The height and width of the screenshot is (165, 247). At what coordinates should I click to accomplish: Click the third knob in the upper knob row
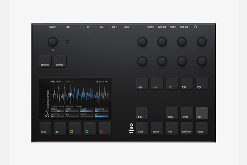[x=182, y=42]
